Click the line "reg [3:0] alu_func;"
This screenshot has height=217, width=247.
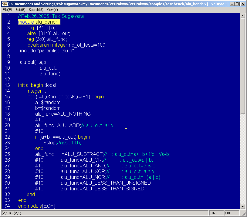[47, 39]
